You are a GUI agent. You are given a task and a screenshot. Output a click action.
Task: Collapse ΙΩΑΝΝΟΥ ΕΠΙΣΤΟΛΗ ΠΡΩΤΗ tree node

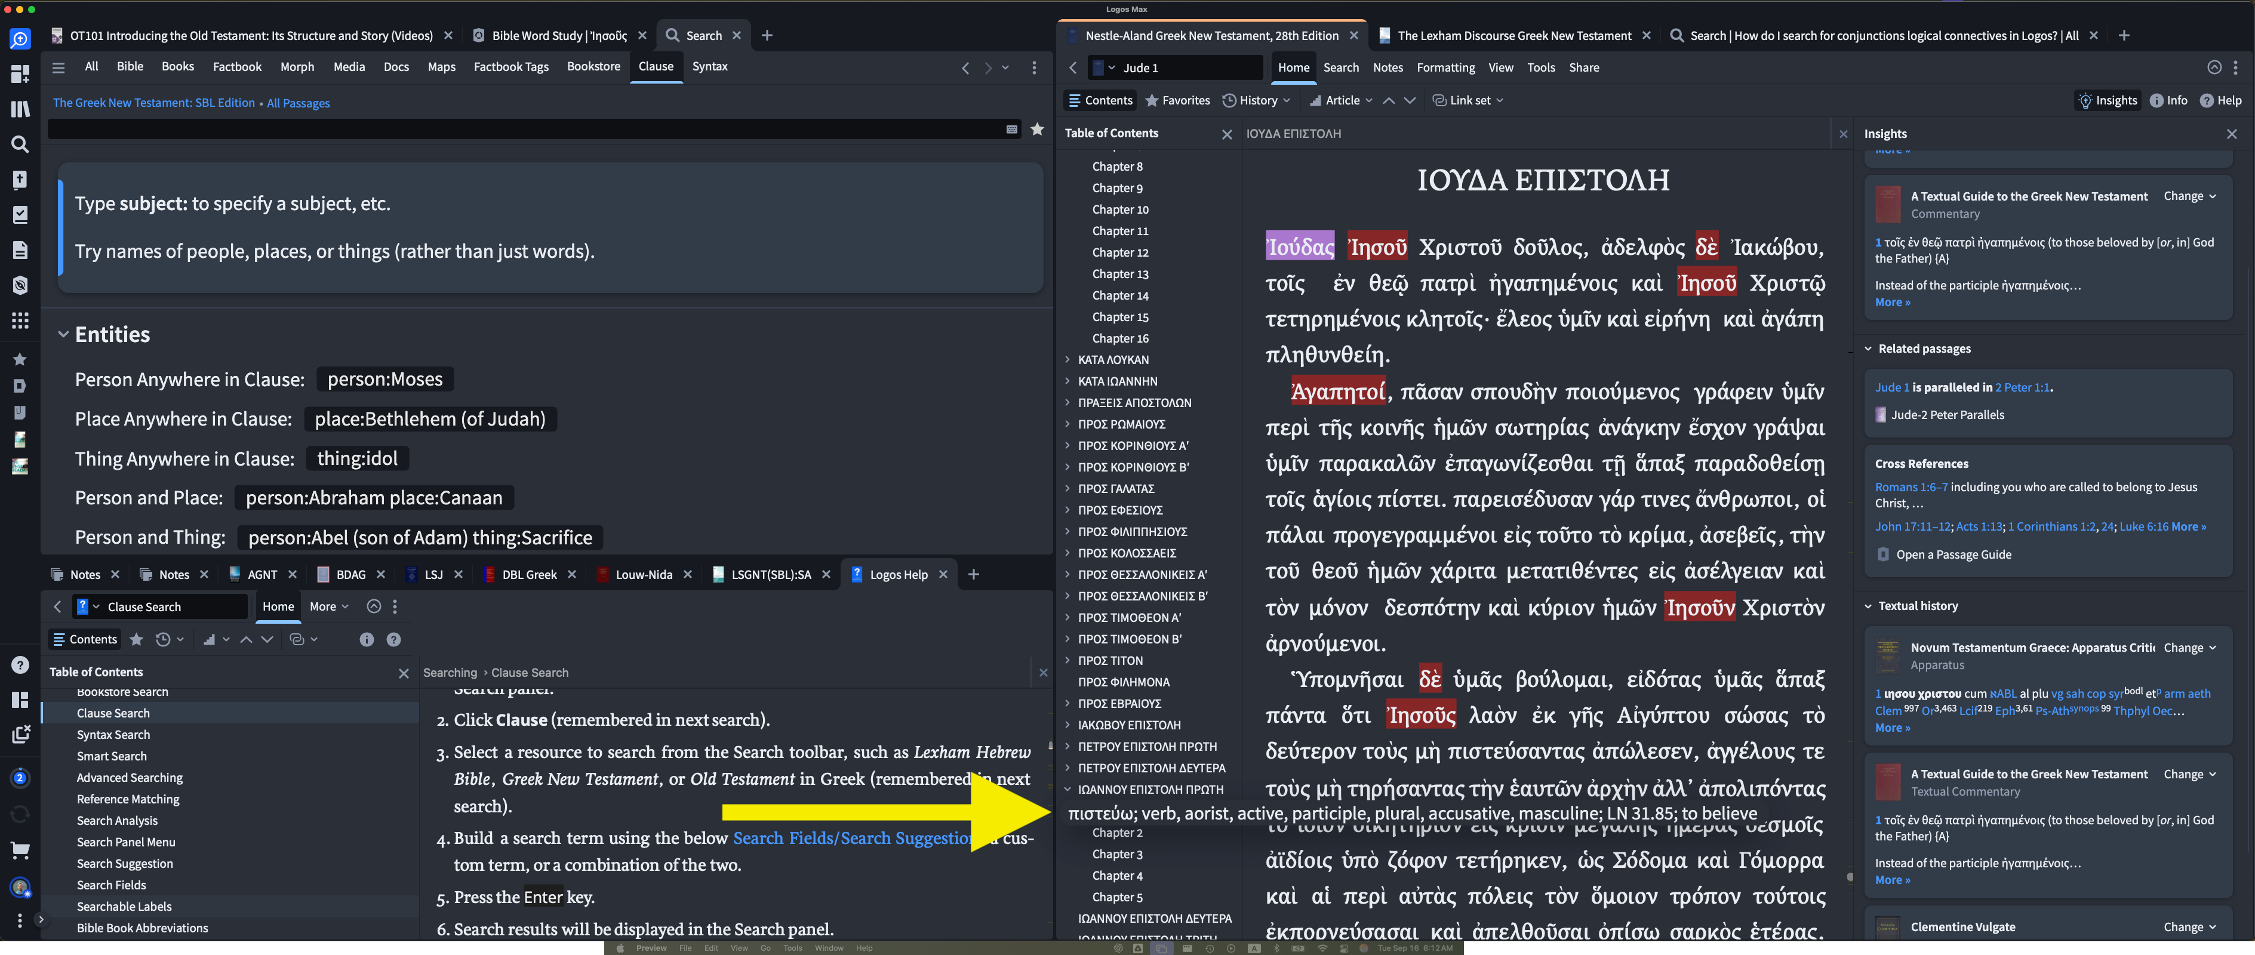tap(1067, 788)
